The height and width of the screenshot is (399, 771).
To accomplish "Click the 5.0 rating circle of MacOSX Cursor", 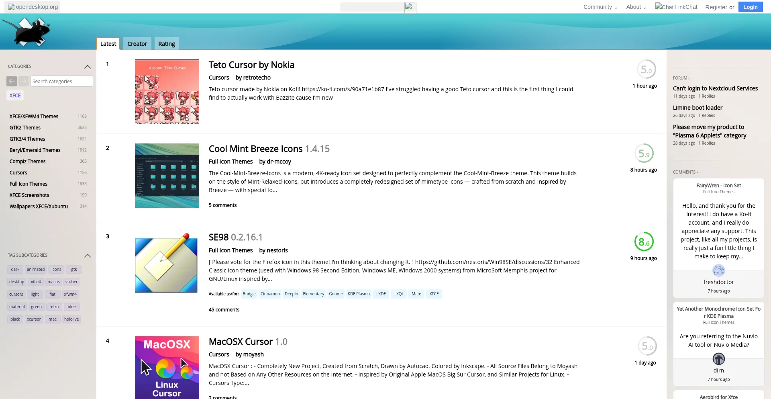I will (x=647, y=346).
